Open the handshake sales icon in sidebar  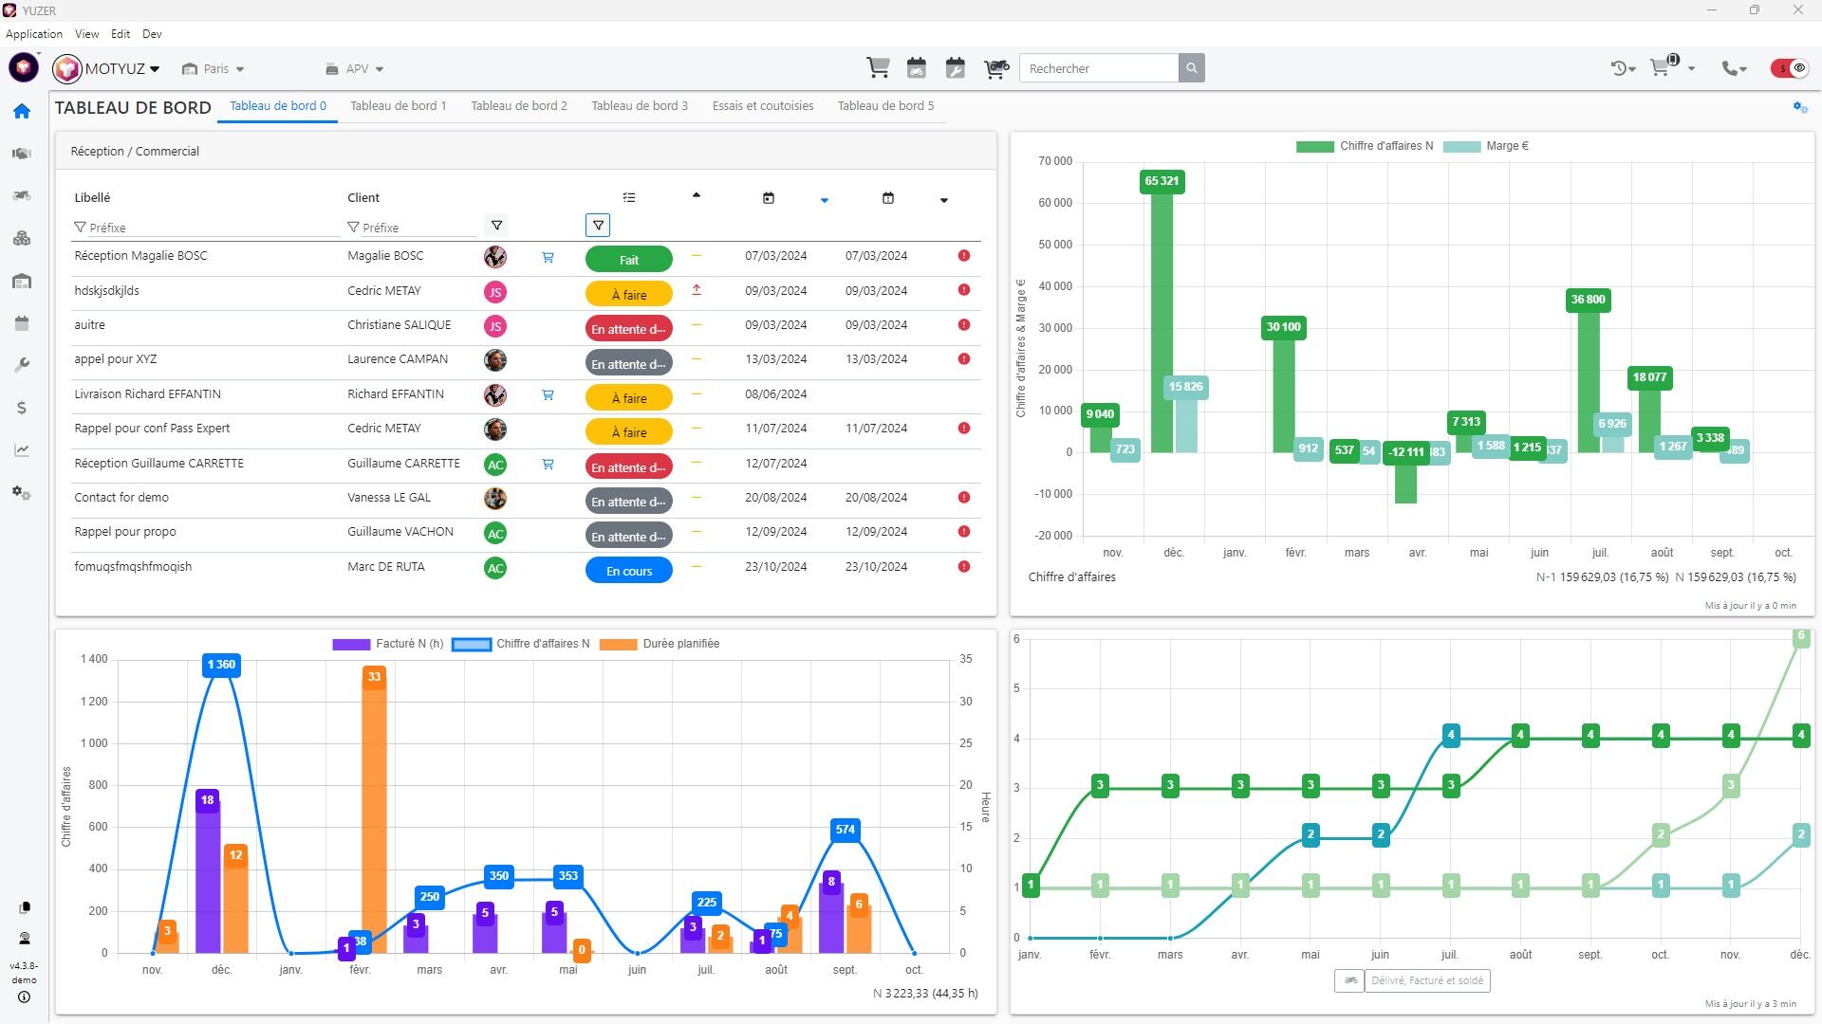click(x=22, y=154)
